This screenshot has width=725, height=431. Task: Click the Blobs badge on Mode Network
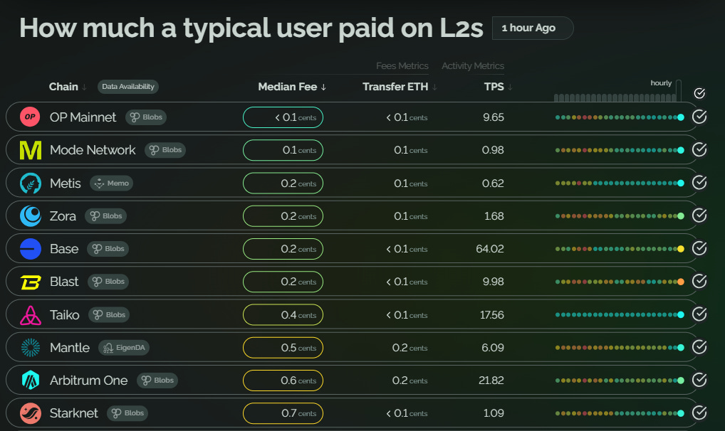pyautogui.click(x=165, y=150)
